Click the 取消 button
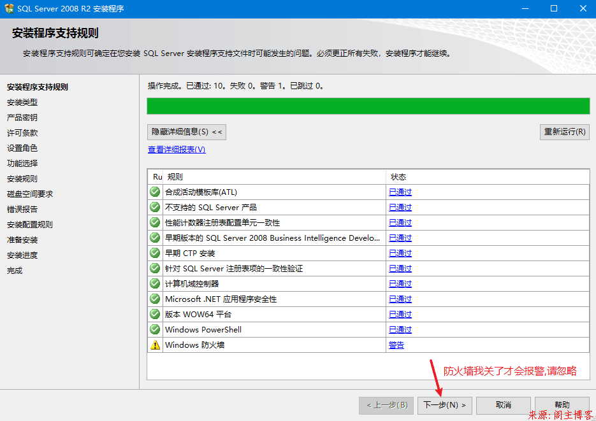 504,406
